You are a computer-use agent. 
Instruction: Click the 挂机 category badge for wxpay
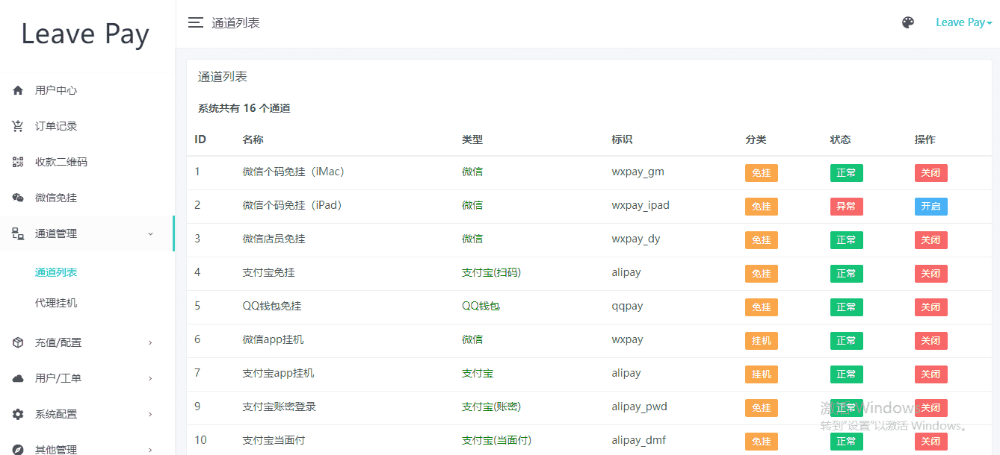pos(762,341)
